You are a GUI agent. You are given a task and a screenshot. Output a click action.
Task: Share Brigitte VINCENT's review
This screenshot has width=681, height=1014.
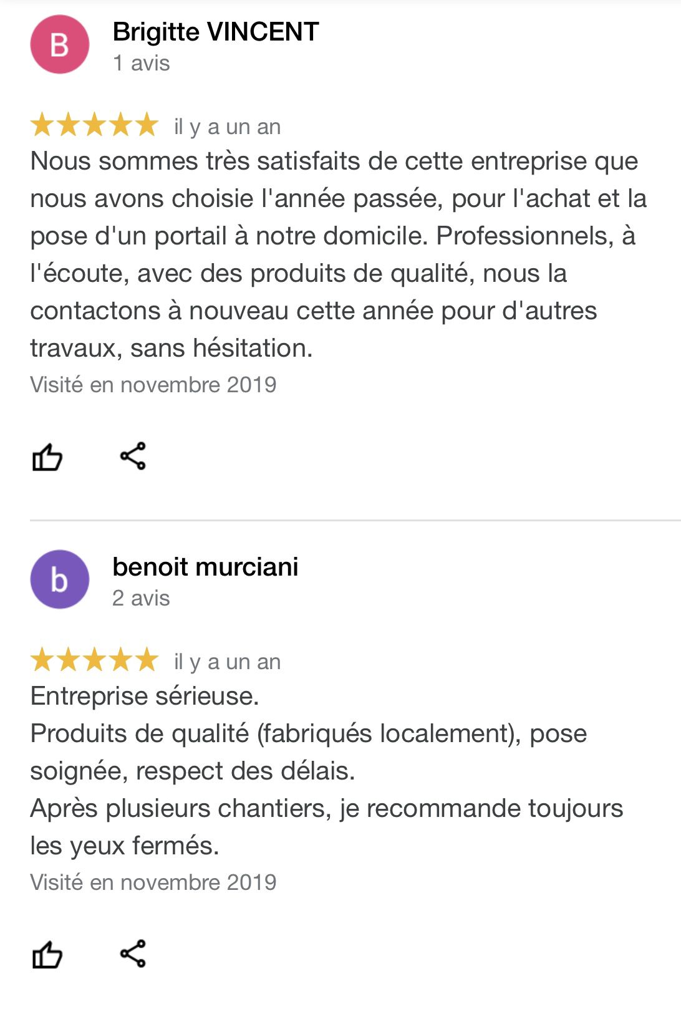coord(133,456)
